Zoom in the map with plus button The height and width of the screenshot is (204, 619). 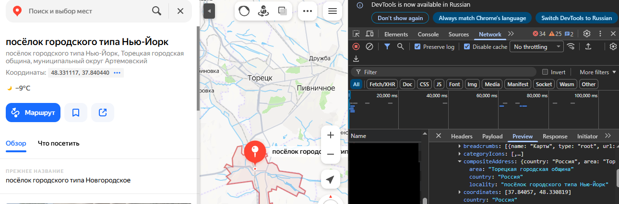pos(330,135)
